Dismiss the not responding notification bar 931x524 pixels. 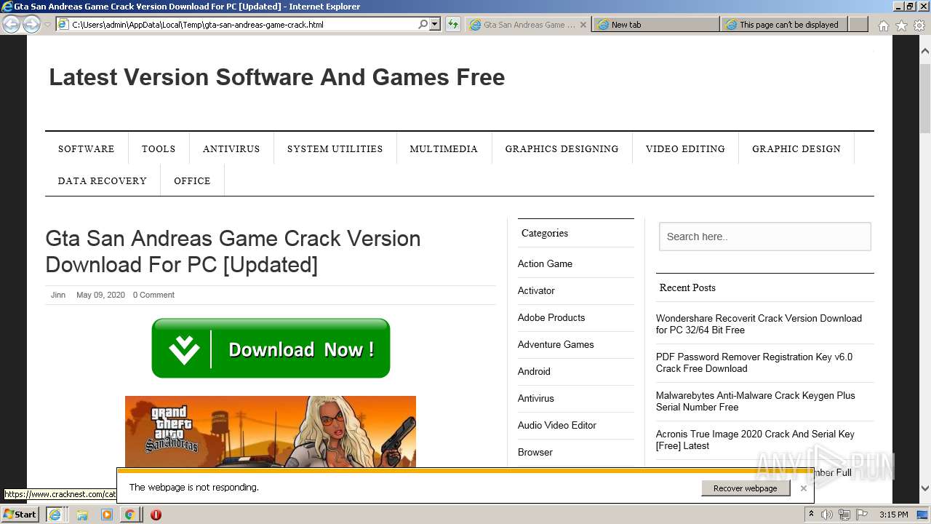[803, 488]
